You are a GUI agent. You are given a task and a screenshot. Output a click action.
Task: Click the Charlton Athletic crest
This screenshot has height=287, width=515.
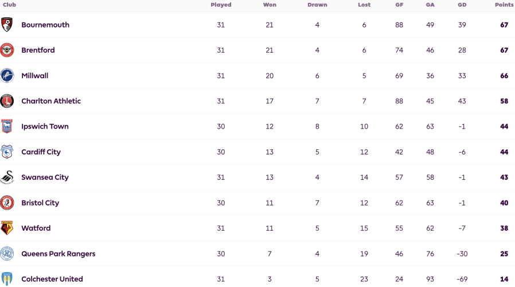pyautogui.click(x=7, y=101)
